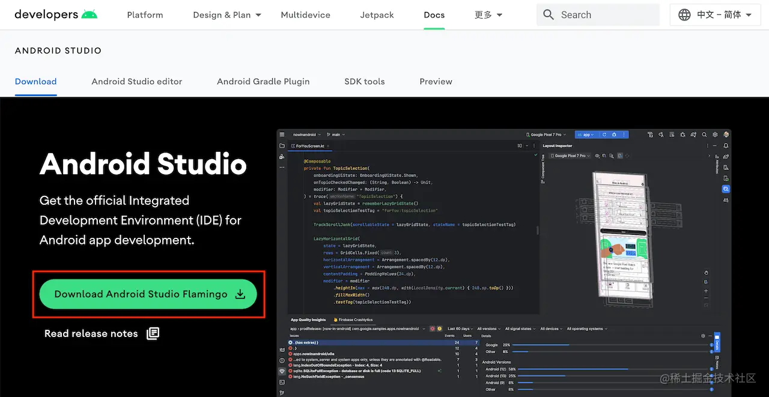This screenshot has height=397, width=769.
Task: Open the Jetpack nav item
Action: coord(377,15)
